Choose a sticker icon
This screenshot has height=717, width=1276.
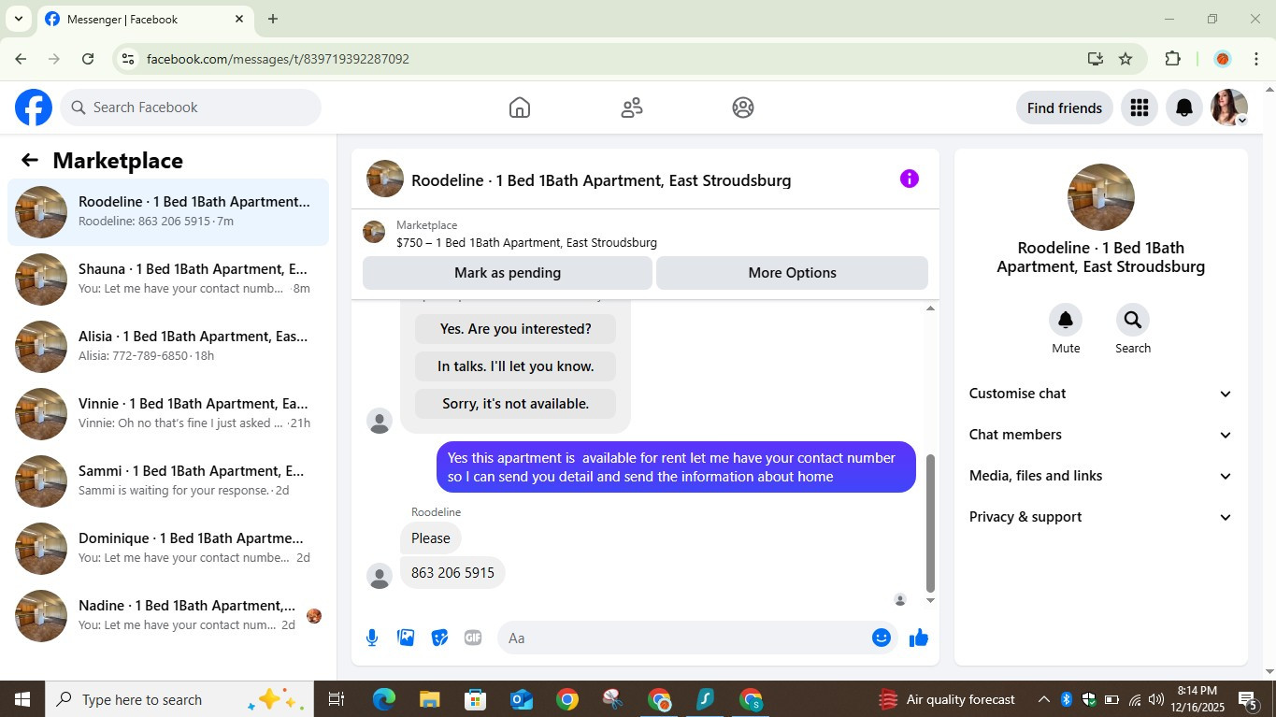(439, 638)
